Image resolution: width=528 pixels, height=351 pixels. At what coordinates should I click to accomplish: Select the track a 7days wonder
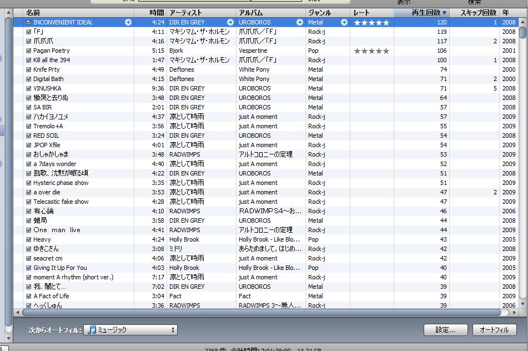point(55,164)
